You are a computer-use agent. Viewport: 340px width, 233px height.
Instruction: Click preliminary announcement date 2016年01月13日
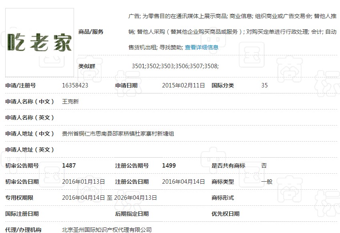(84, 182)
